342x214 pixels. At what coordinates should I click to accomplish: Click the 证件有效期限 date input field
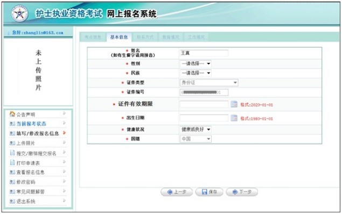tap(204, 104)
